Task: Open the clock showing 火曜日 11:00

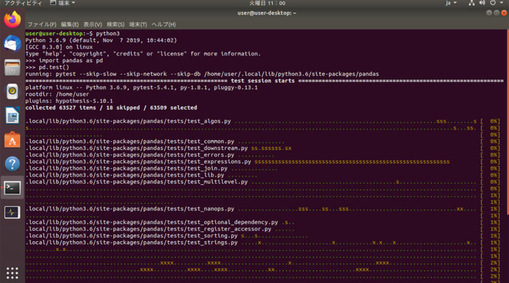Action: tap(267, 3)
